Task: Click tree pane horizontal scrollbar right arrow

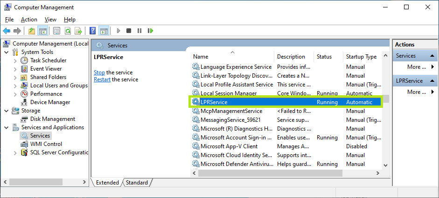Action: [x=84, y=182]
